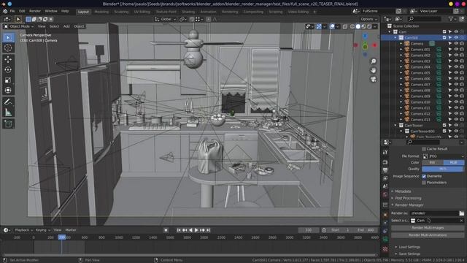Clear the selected Cam collection field
Viewport: 467px width, 263px height.
[x=462, y=221]
